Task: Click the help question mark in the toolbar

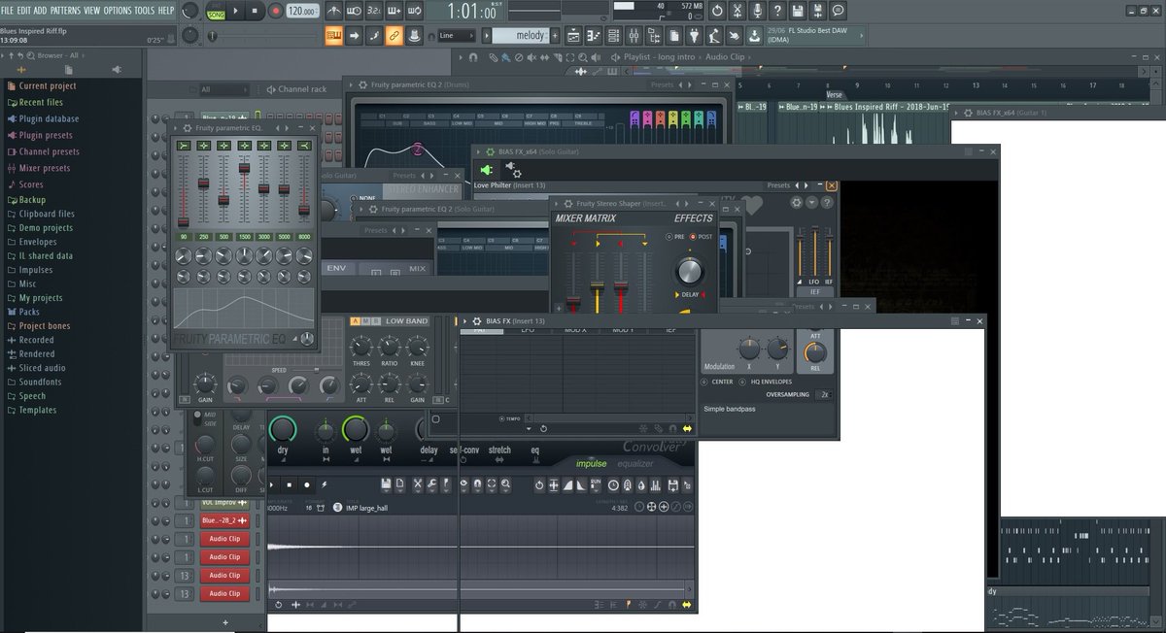Action: [x=777, y=11]
